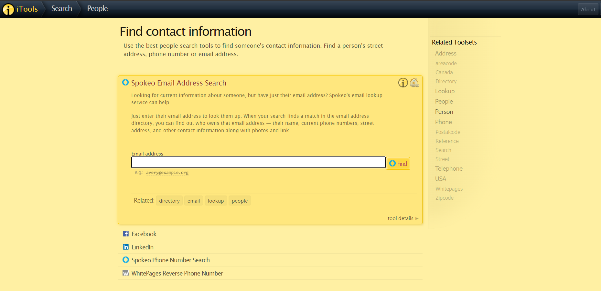Click the home icon in Spokeo panel
Image resolution: width=601 pixels, height=291 pixels.
pyautogui.click(x=414, y=83)
